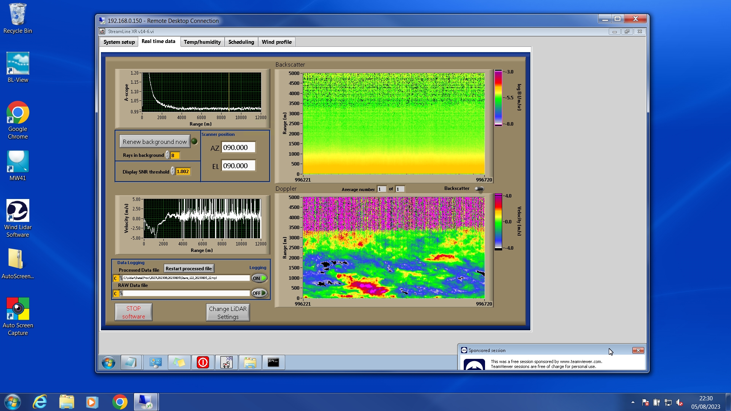Click the remote Windows Start orb
The image size is (731, 411).
(x=109, y=362)
